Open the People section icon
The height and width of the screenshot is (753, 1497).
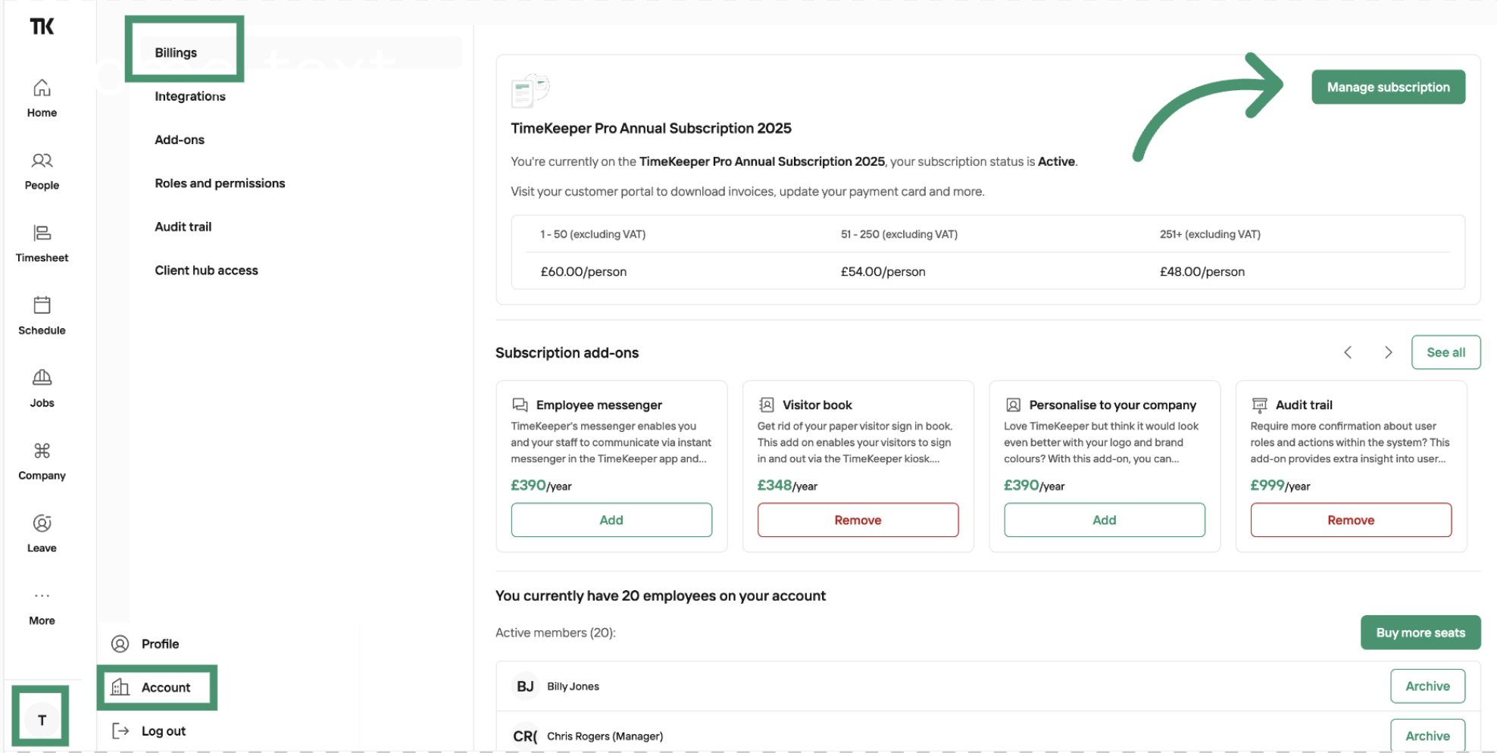click(42, 161)
